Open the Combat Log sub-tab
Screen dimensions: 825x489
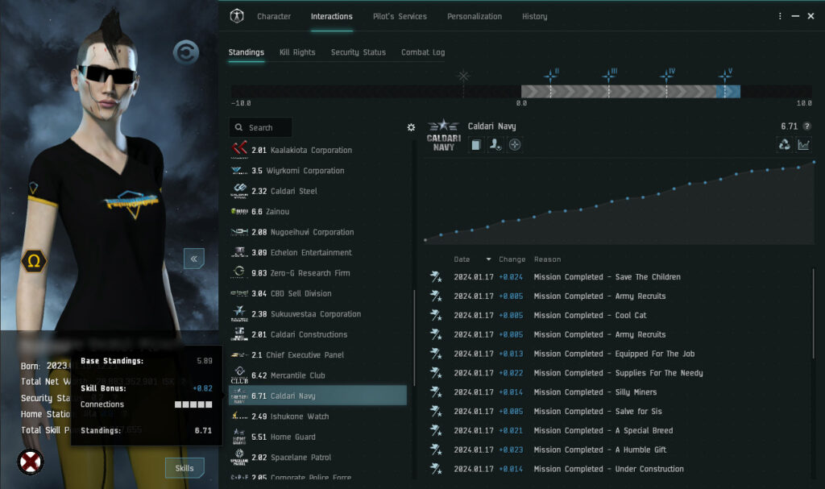(423, 52)
